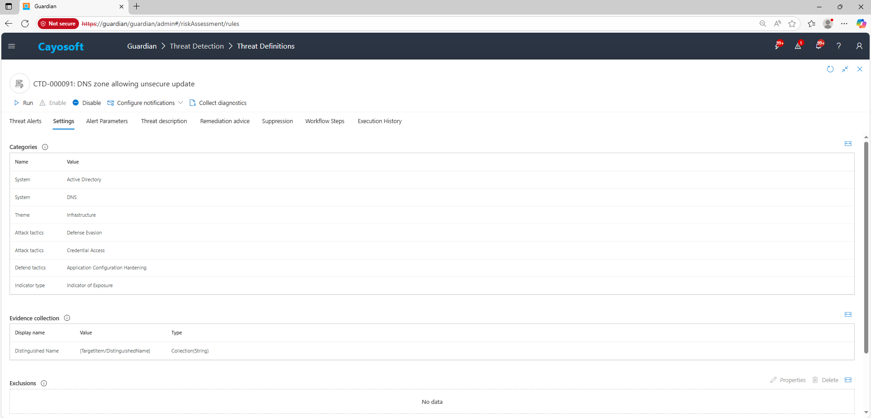The width and height of the screenshot is (871, 418).
Task: Fit columns icon for Categories table
Action: click(848, 144)
